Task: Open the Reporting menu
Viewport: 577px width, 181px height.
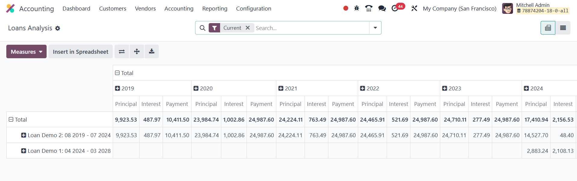Action: (215, 9)
